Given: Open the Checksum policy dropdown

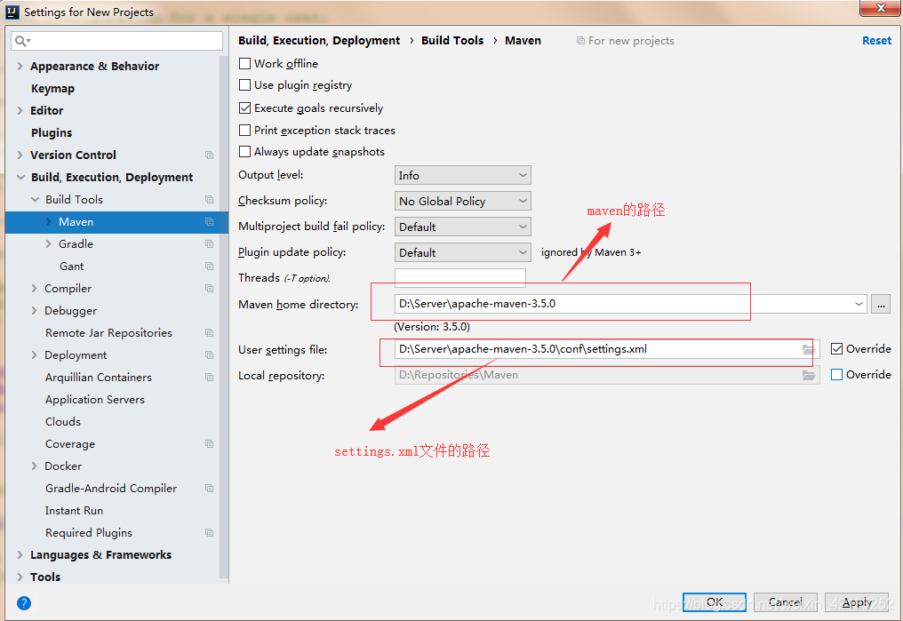Looking at the screenshot, I should [462, 200].
